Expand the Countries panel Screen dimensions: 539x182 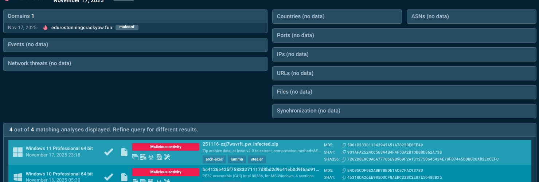point(337,16)
